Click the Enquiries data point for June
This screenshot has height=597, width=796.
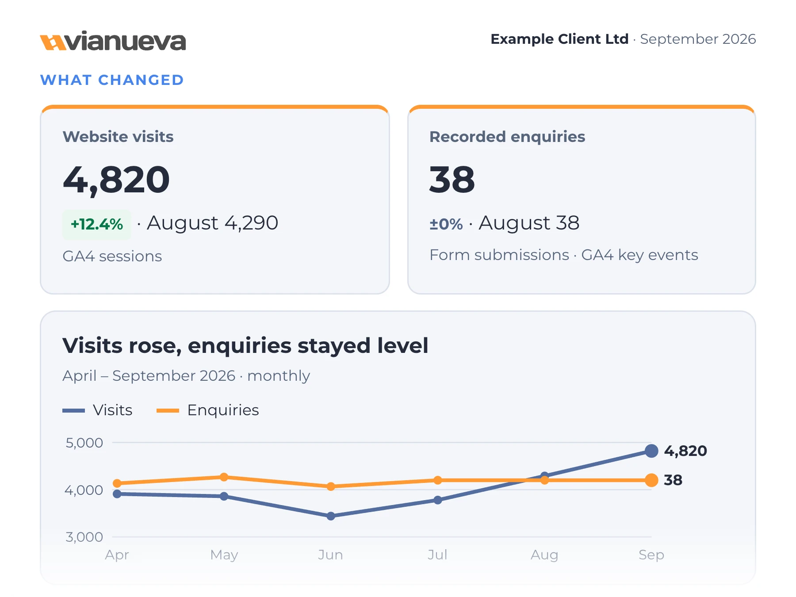tap(331, 486)
